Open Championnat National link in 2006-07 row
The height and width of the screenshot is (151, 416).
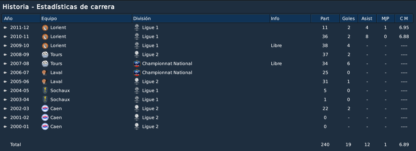(167, 72)
